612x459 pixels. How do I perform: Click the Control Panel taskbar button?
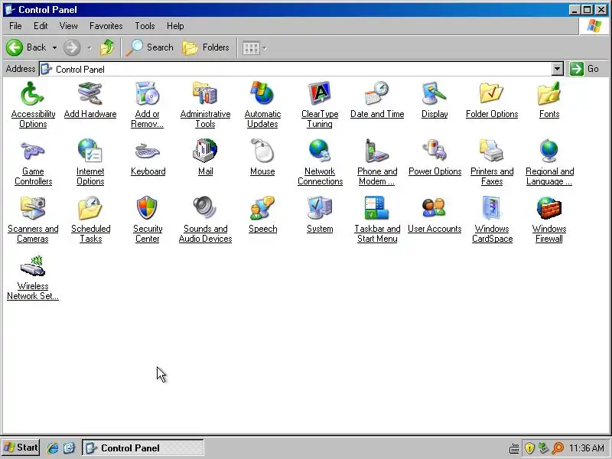(x=143, y=448)
